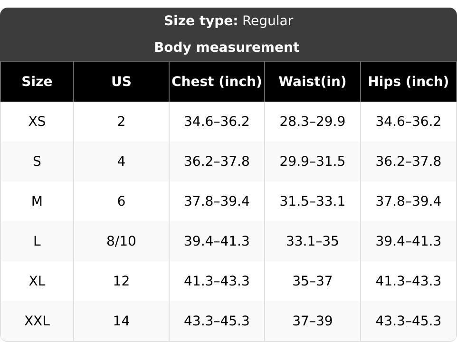Click the US column header

[x=121, y=81]
